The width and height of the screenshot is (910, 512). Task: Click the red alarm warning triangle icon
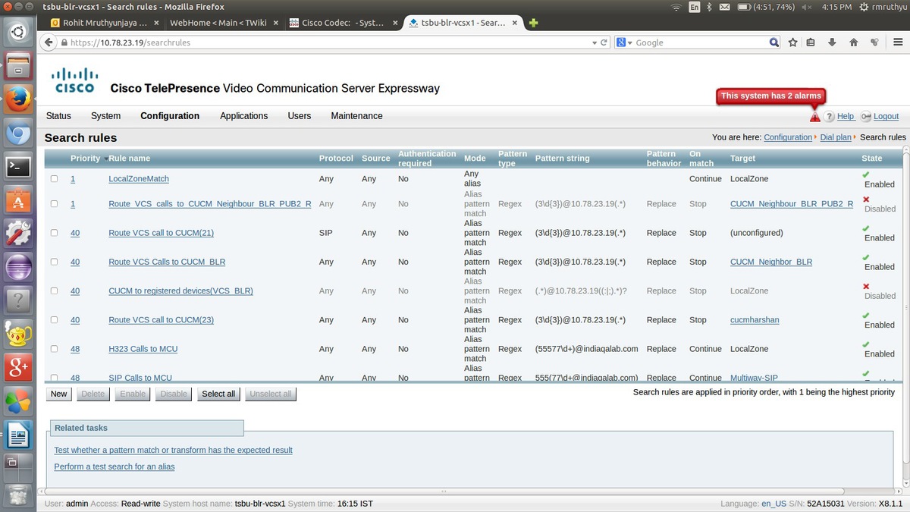(x=814, y=117)
